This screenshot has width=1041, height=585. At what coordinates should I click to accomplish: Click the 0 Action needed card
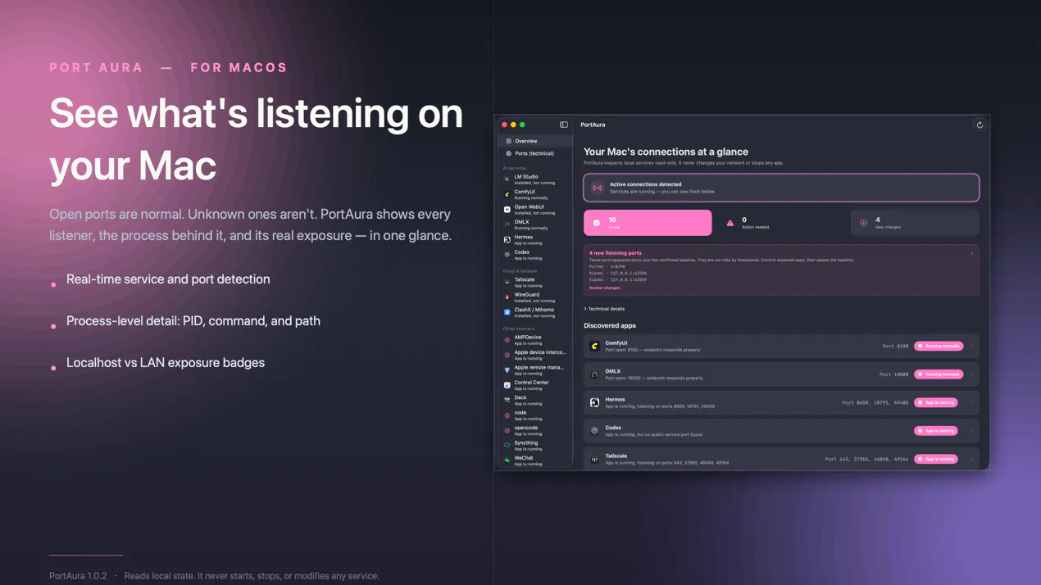point(781,223)
